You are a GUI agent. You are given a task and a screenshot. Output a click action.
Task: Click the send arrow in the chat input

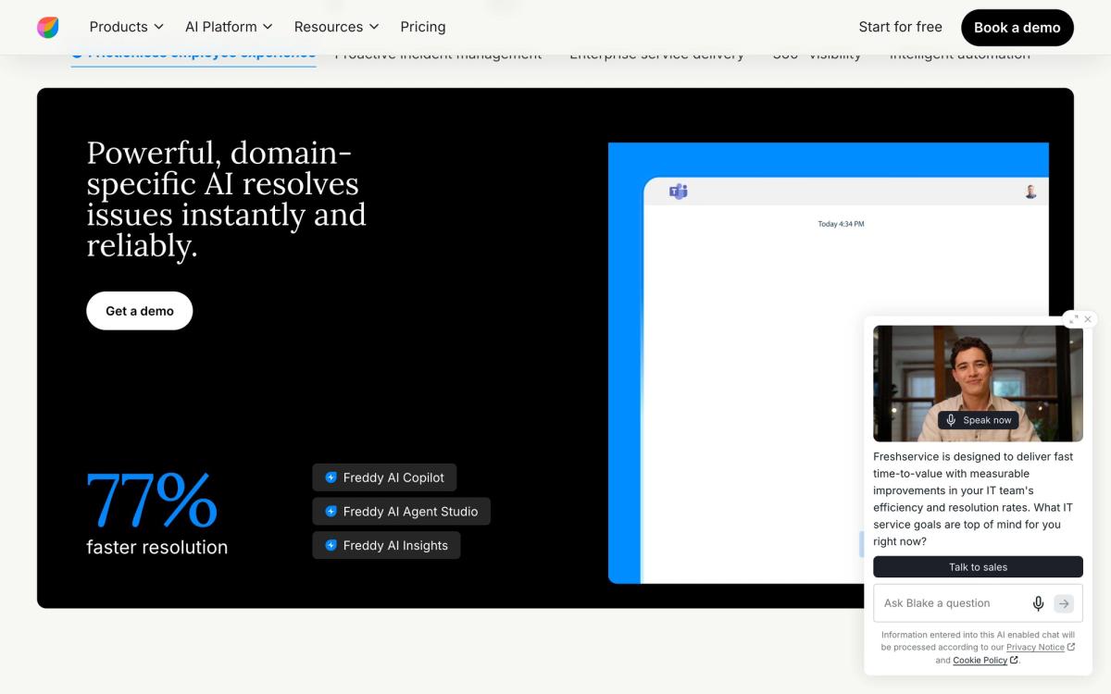(1064, 603)
